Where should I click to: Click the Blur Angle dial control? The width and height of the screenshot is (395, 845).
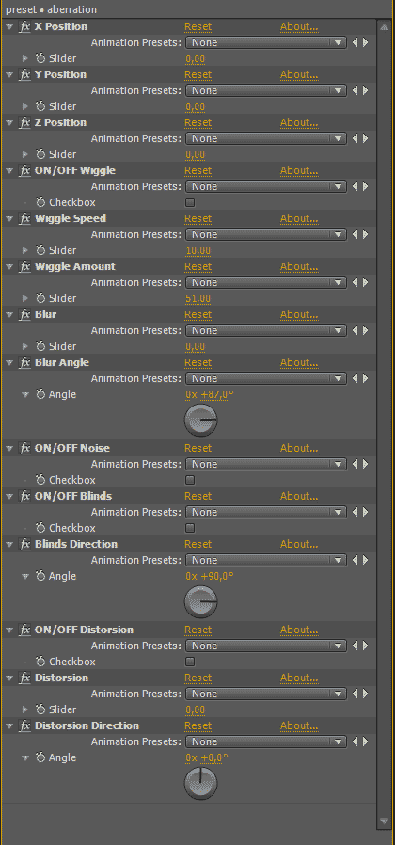click(x=201, y=421)
